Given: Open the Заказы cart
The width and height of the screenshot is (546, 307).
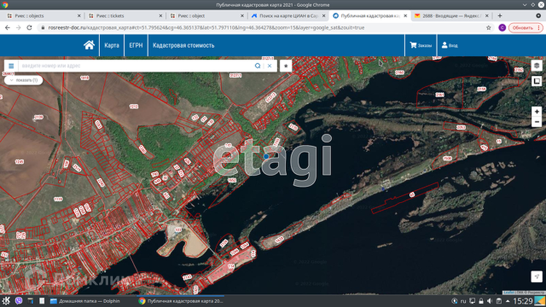Looking at the screenshot, I should click(x=421, y=45).
